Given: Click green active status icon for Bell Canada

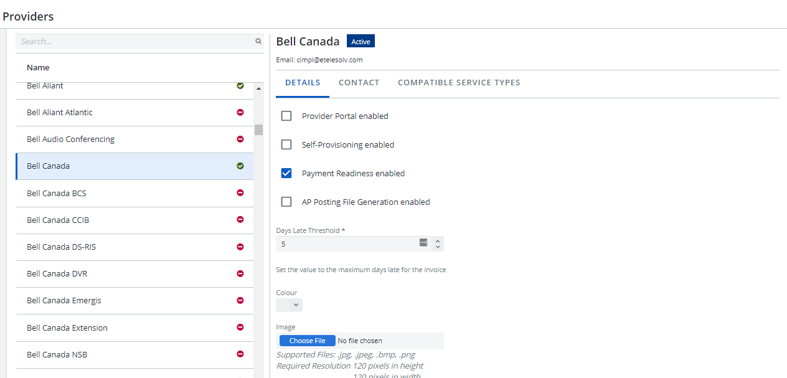Looking at the screenshot, I should (240, 166).
